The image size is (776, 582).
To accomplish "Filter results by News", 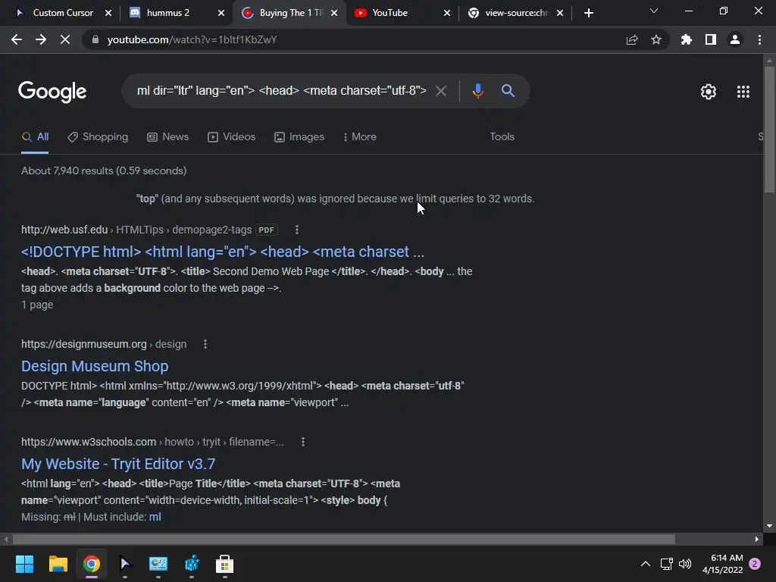I will 167,137.
